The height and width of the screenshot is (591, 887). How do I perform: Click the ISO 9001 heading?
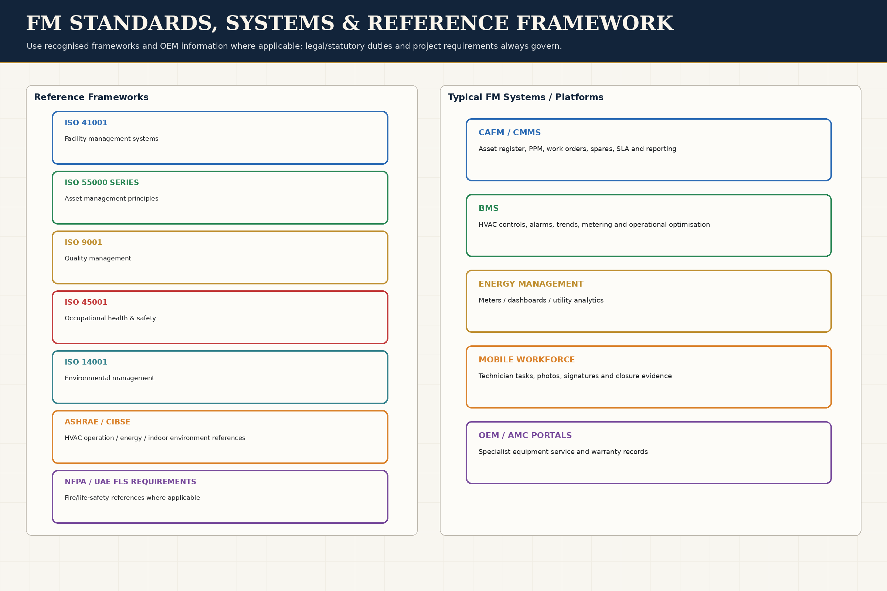[84, 242]
